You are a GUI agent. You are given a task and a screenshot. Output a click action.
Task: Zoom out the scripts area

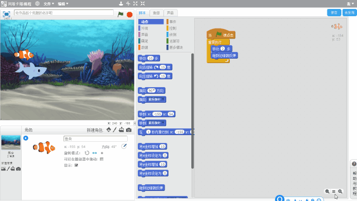(327, 192)
